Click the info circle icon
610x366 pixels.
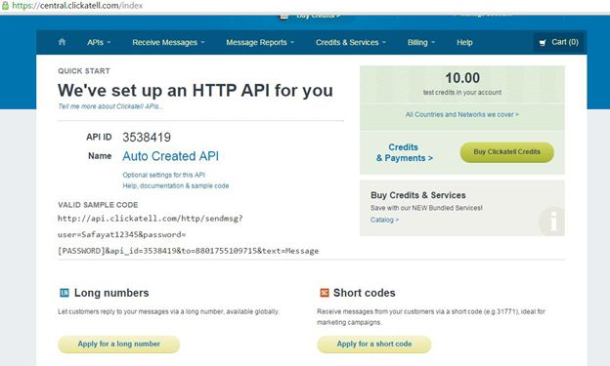pyautogui.click(x=552, y=222)
